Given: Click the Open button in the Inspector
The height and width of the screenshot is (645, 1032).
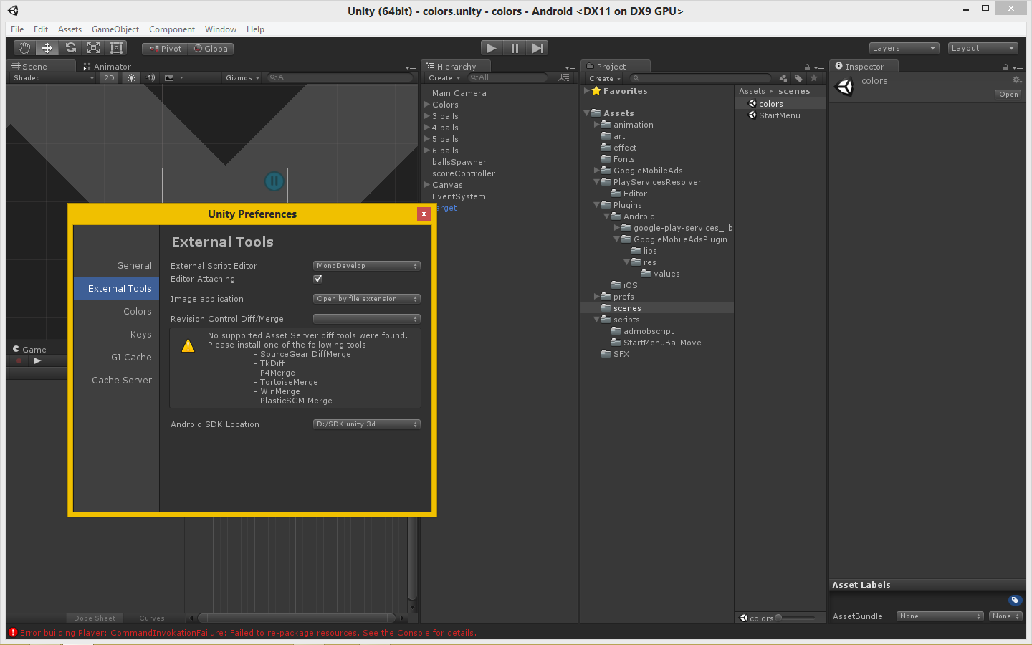Looking at the screenshot, I should click(x=1008, y=95).
